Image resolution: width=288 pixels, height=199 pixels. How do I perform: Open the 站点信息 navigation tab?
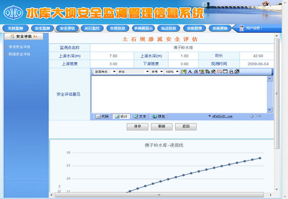[x=169, y=28]
